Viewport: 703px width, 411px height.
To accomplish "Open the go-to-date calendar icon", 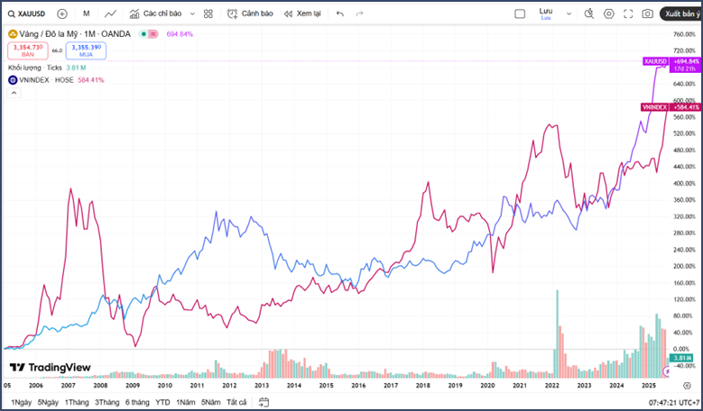I will pyautogui.click(x=264, y=402).
